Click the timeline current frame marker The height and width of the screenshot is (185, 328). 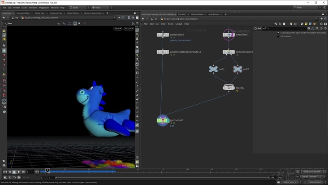click(47, 170)
